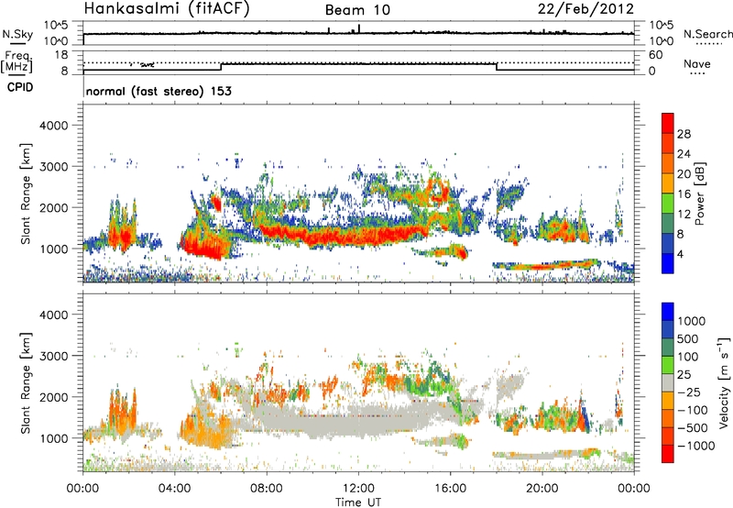
Task: Click the 1000 tick on the velocity colorbar
Action: pyautogui.click(x=692, y=321)
